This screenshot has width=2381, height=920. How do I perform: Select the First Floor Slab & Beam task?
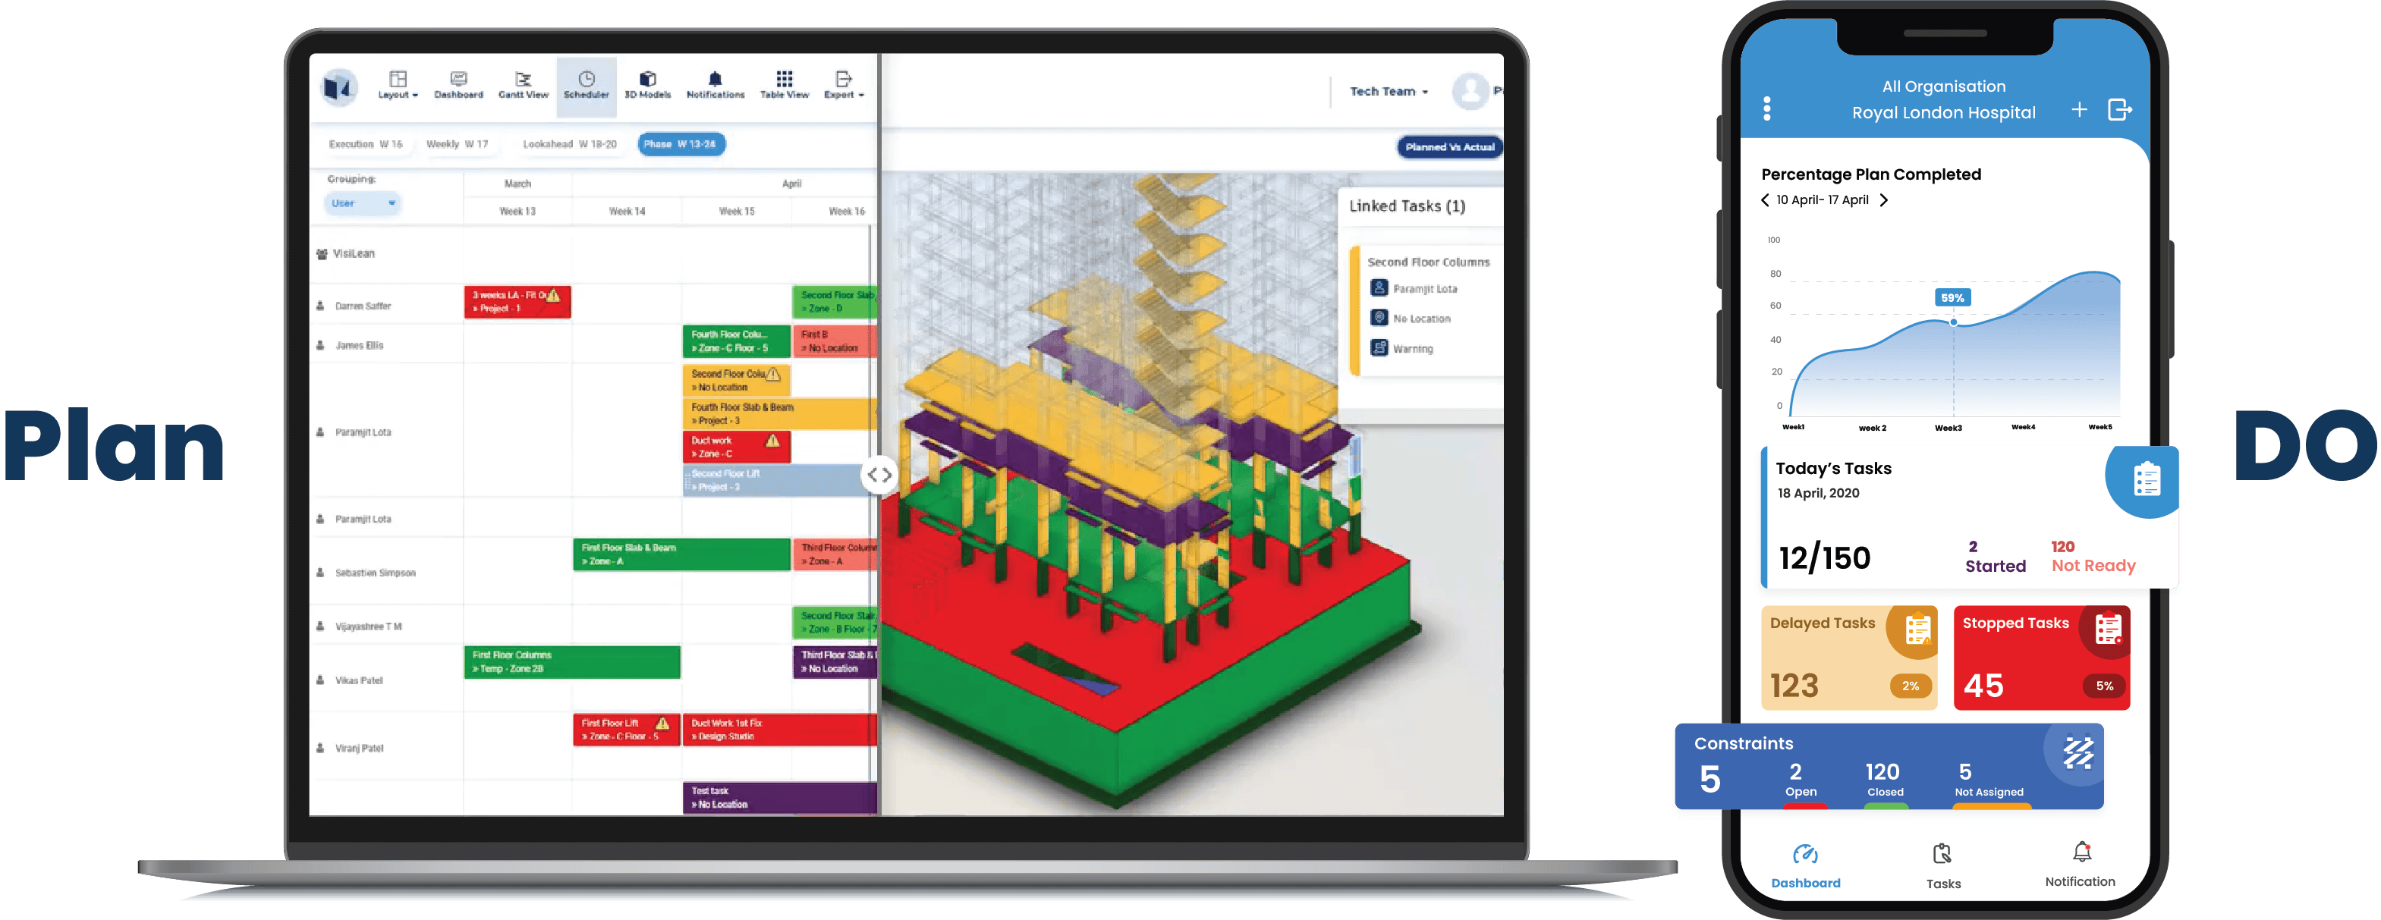[x=681, y=554]
